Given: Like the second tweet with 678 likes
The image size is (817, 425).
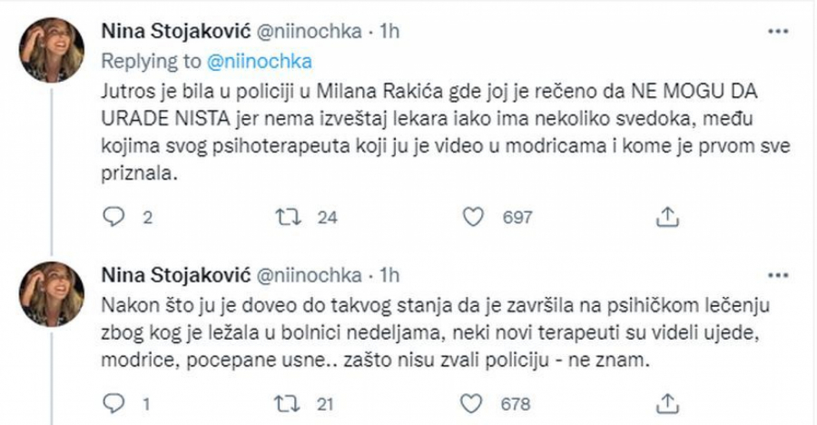Looking at the screenshot, I should click(x=471, y=400).
